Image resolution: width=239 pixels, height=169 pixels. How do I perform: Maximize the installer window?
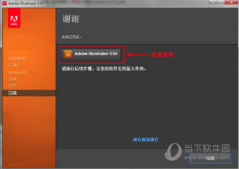click(x=221, y=2)
